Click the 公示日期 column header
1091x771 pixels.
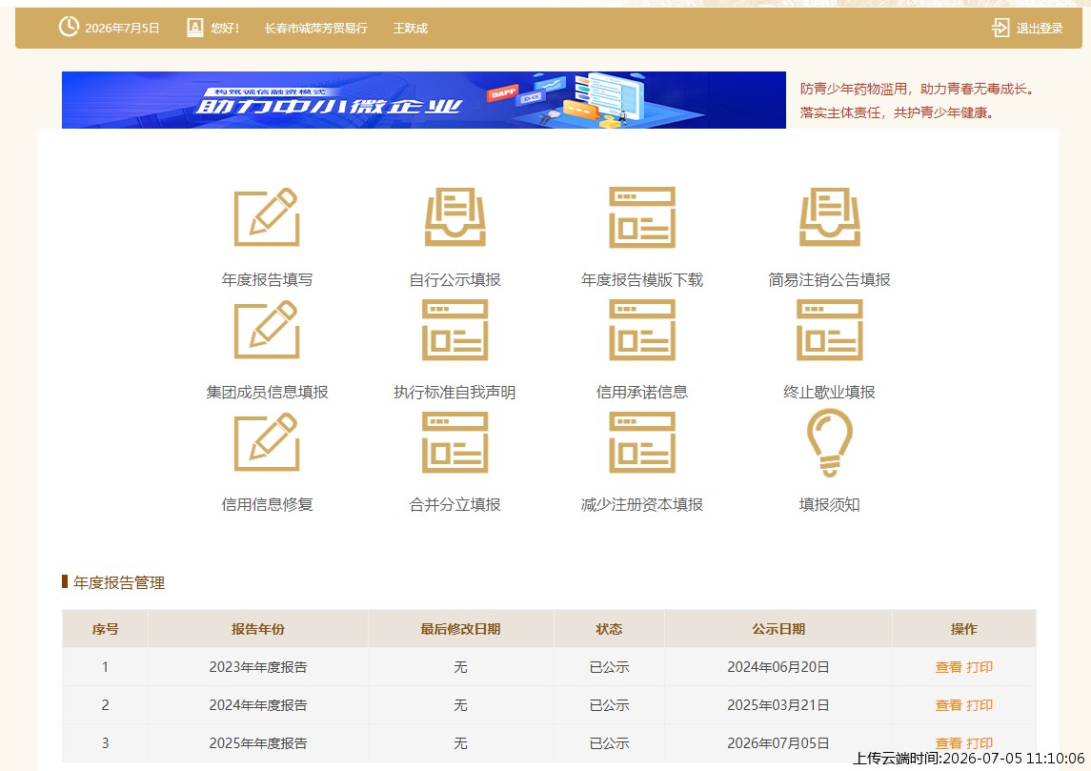(778, 629)
